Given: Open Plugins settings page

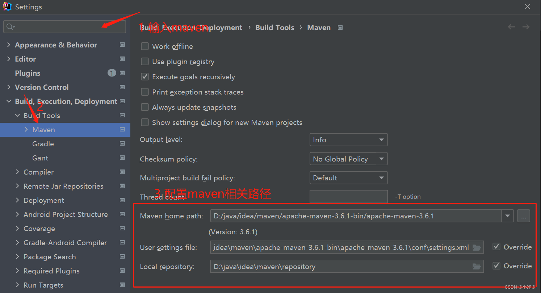Looking at the screenshot, I should [28, 73].
